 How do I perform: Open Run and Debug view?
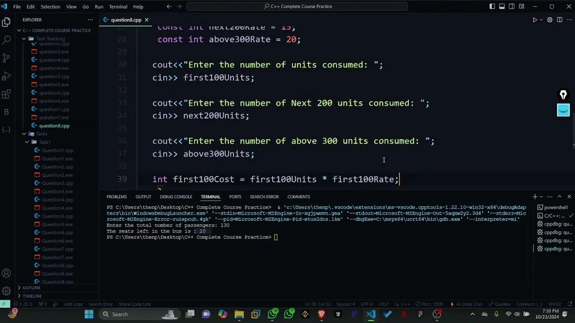[6, 76]
